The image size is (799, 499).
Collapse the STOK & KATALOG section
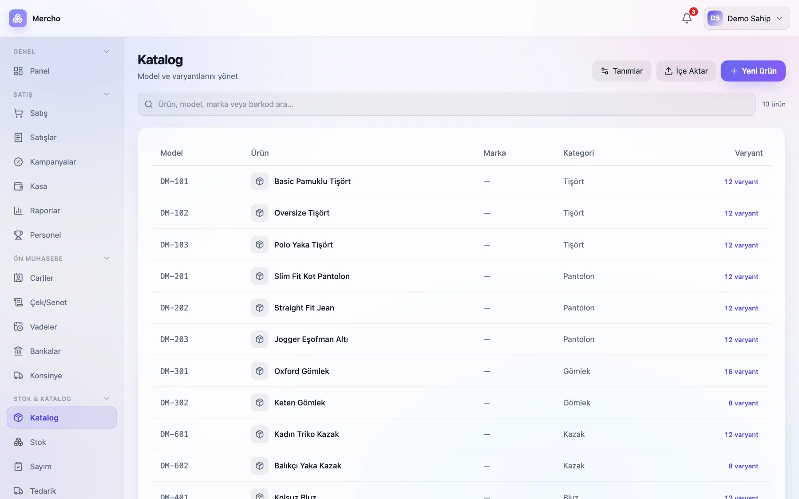(x=107, y=399)
